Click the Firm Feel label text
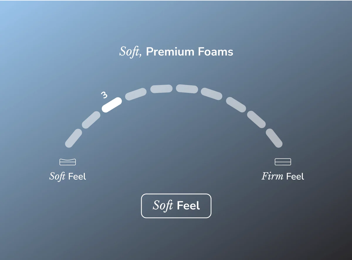The image size is (352, 260). point(283,176)
